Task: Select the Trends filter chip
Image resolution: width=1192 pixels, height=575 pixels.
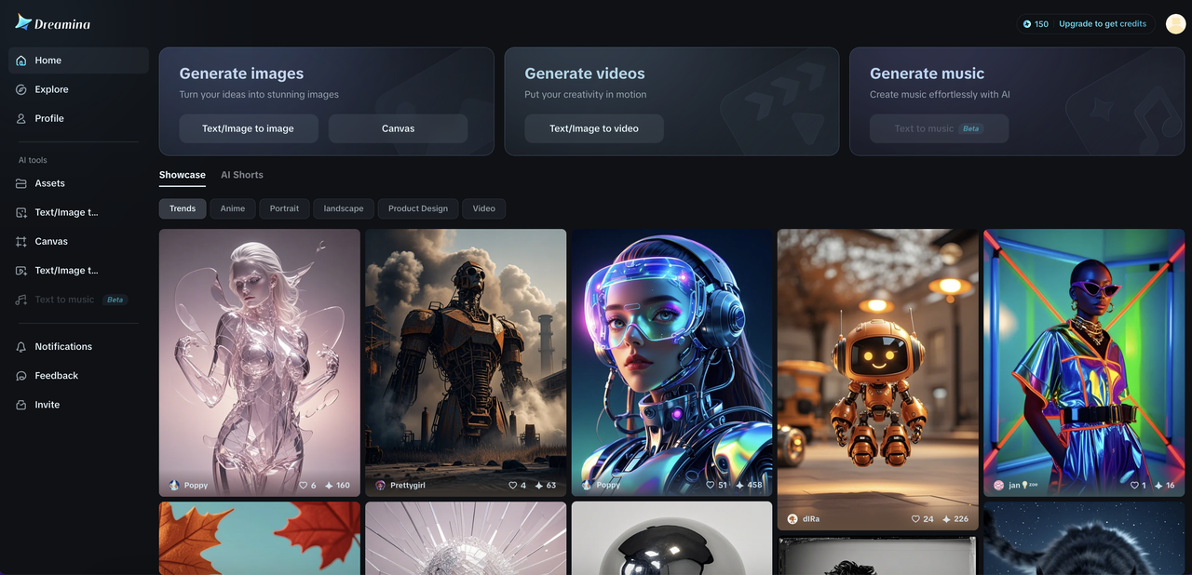Action: coord(183,208)
